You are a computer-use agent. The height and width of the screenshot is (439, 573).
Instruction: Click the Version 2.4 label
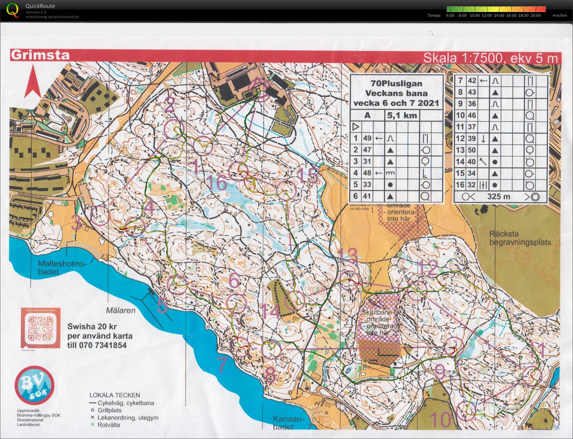36,12
